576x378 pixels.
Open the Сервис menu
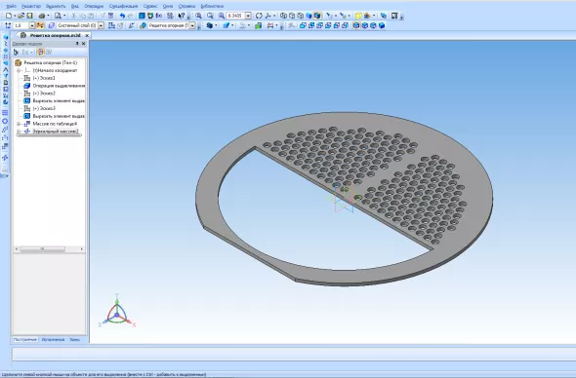pos(150,6)
